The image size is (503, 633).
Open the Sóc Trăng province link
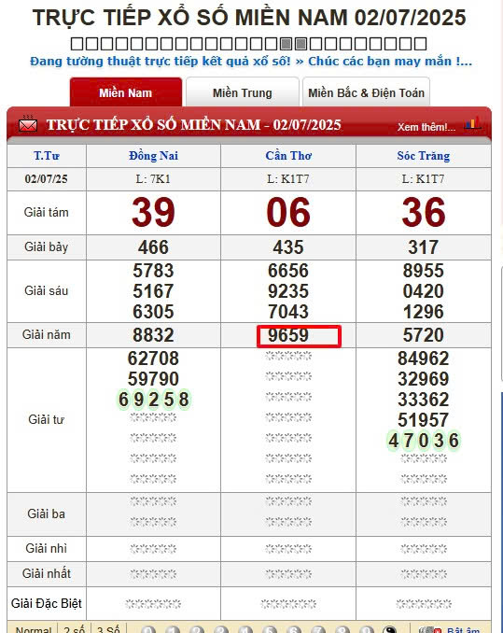423,155
